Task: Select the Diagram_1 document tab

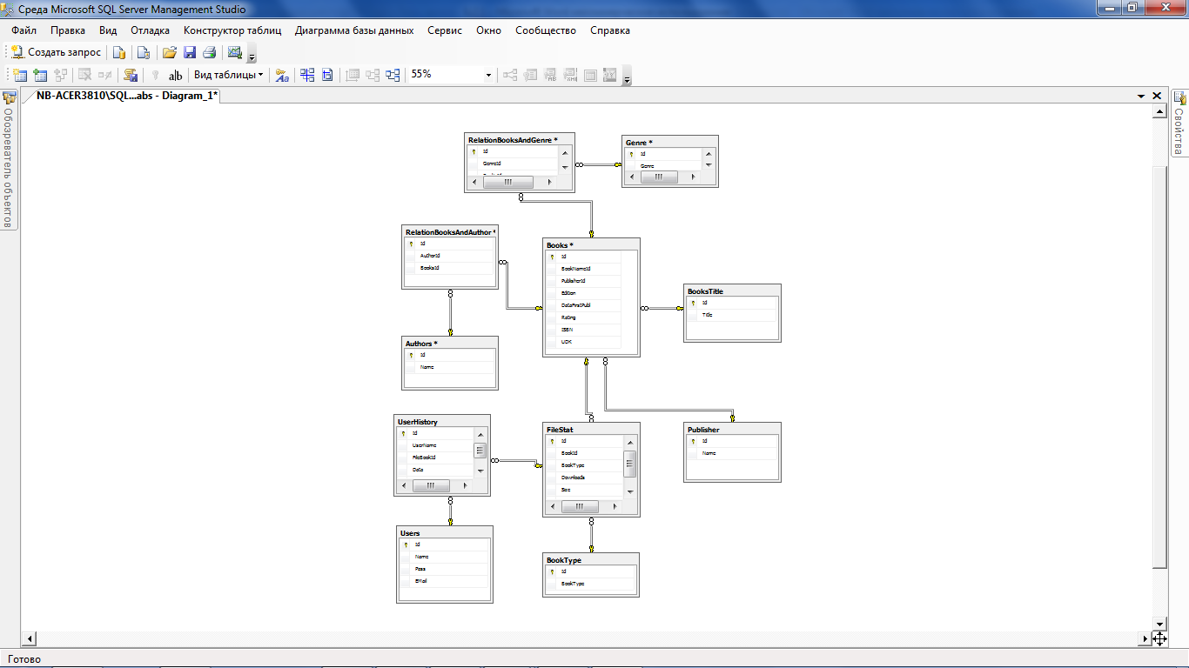Action: pyautogui.click(x=126, y=96)
